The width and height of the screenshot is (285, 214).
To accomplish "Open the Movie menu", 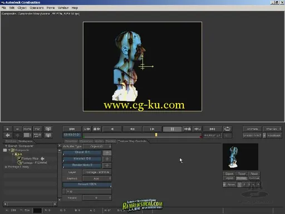I will click(51, 8).
